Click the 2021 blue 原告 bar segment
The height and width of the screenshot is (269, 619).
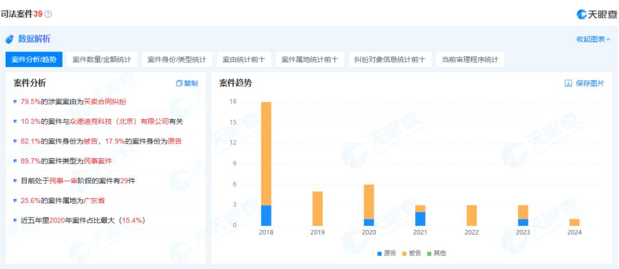[421, 219]
